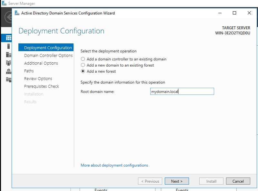Go to Domain Controller Options step
The height and width of the screenshot is (191, 258).
(x=48, y=55)
